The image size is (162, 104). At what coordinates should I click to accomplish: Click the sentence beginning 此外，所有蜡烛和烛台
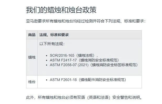pyautogui.click(x=84, y=97)
